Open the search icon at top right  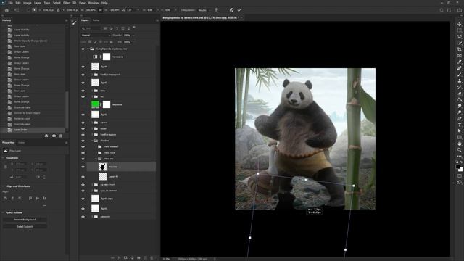(x=442, y=10)
